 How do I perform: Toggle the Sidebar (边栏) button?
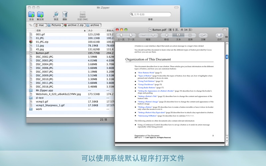[x=219, y=35]
